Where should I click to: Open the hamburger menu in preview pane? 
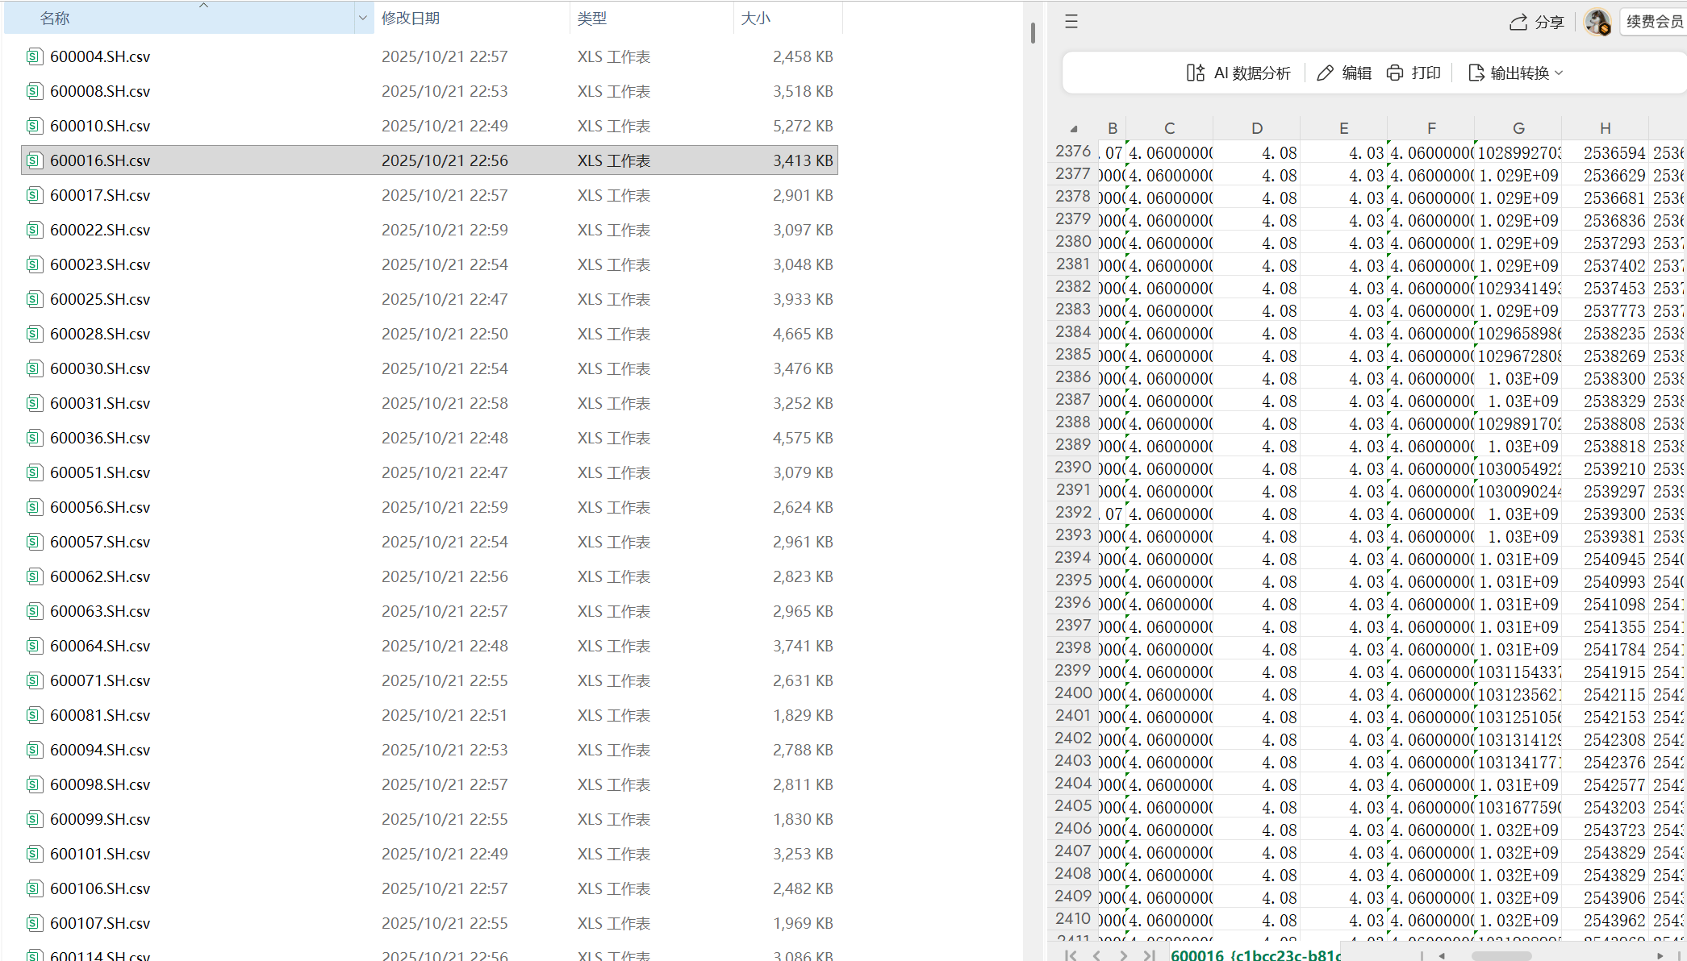click(1071, 22)
